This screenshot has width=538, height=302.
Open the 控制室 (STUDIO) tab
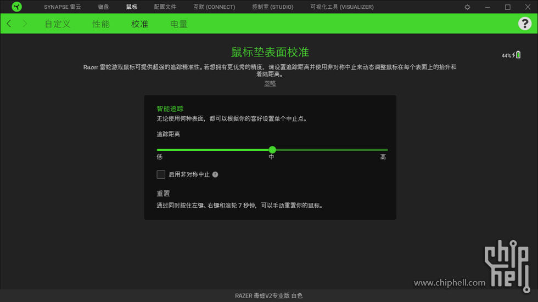(273, 7)
